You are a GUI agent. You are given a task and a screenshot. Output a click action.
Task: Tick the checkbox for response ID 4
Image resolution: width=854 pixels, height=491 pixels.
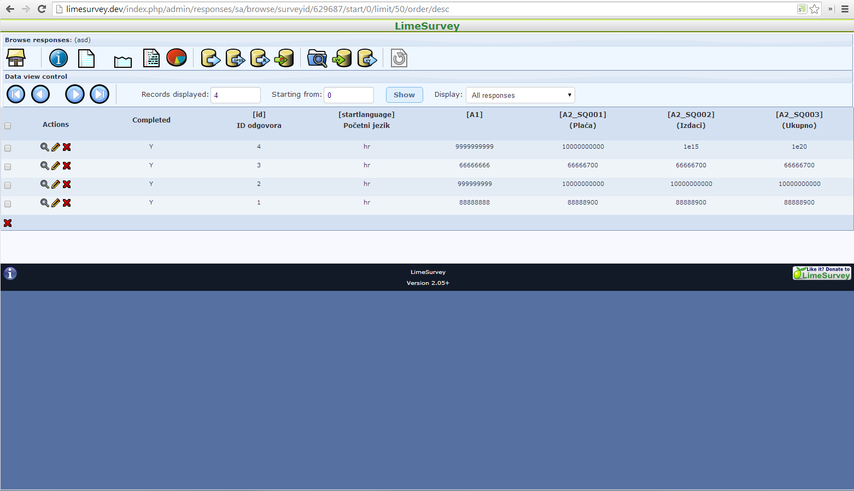[8, 148]
